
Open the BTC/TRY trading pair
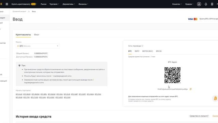pos(27,97)
